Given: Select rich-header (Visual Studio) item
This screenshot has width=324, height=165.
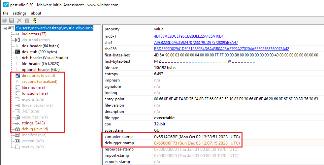Looking at the screenshot, I should (45, 58).
